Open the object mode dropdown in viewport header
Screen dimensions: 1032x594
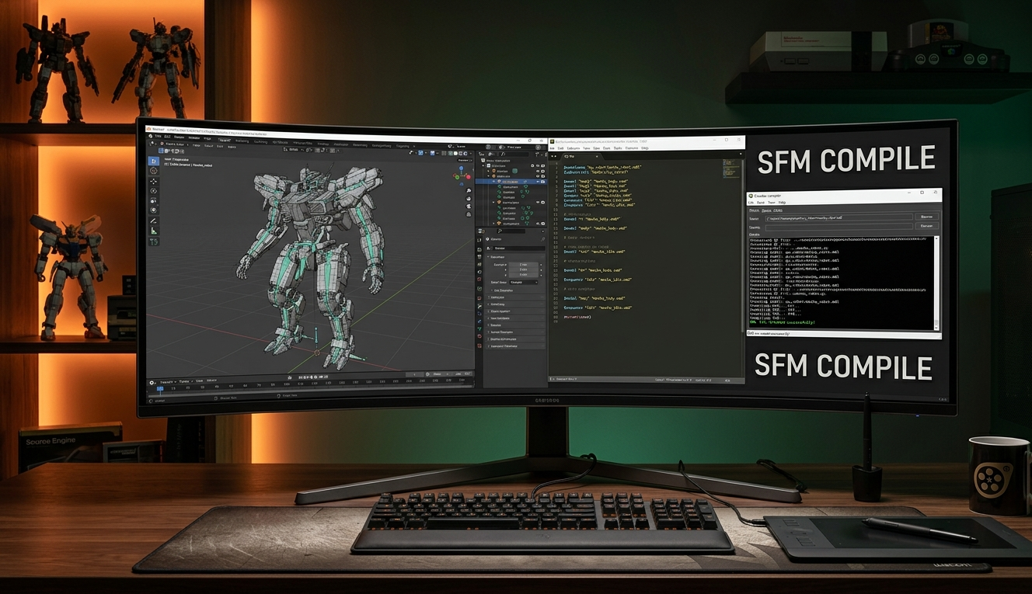click(x=173, y=144)
